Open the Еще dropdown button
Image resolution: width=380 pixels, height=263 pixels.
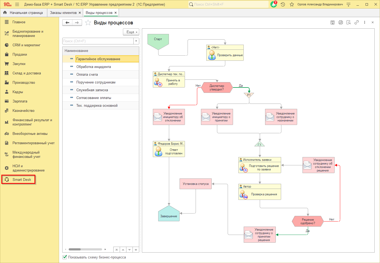pos(131,32)
